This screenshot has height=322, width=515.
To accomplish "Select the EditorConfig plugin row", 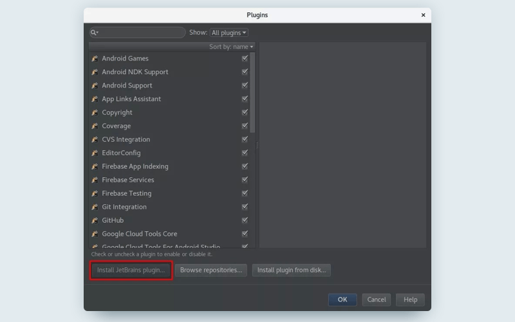I will 169,153.
